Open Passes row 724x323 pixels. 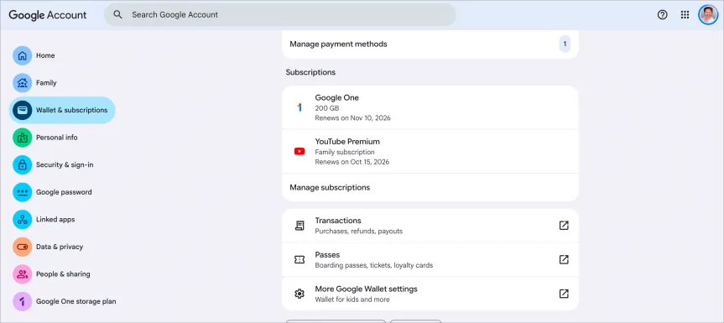430,260
